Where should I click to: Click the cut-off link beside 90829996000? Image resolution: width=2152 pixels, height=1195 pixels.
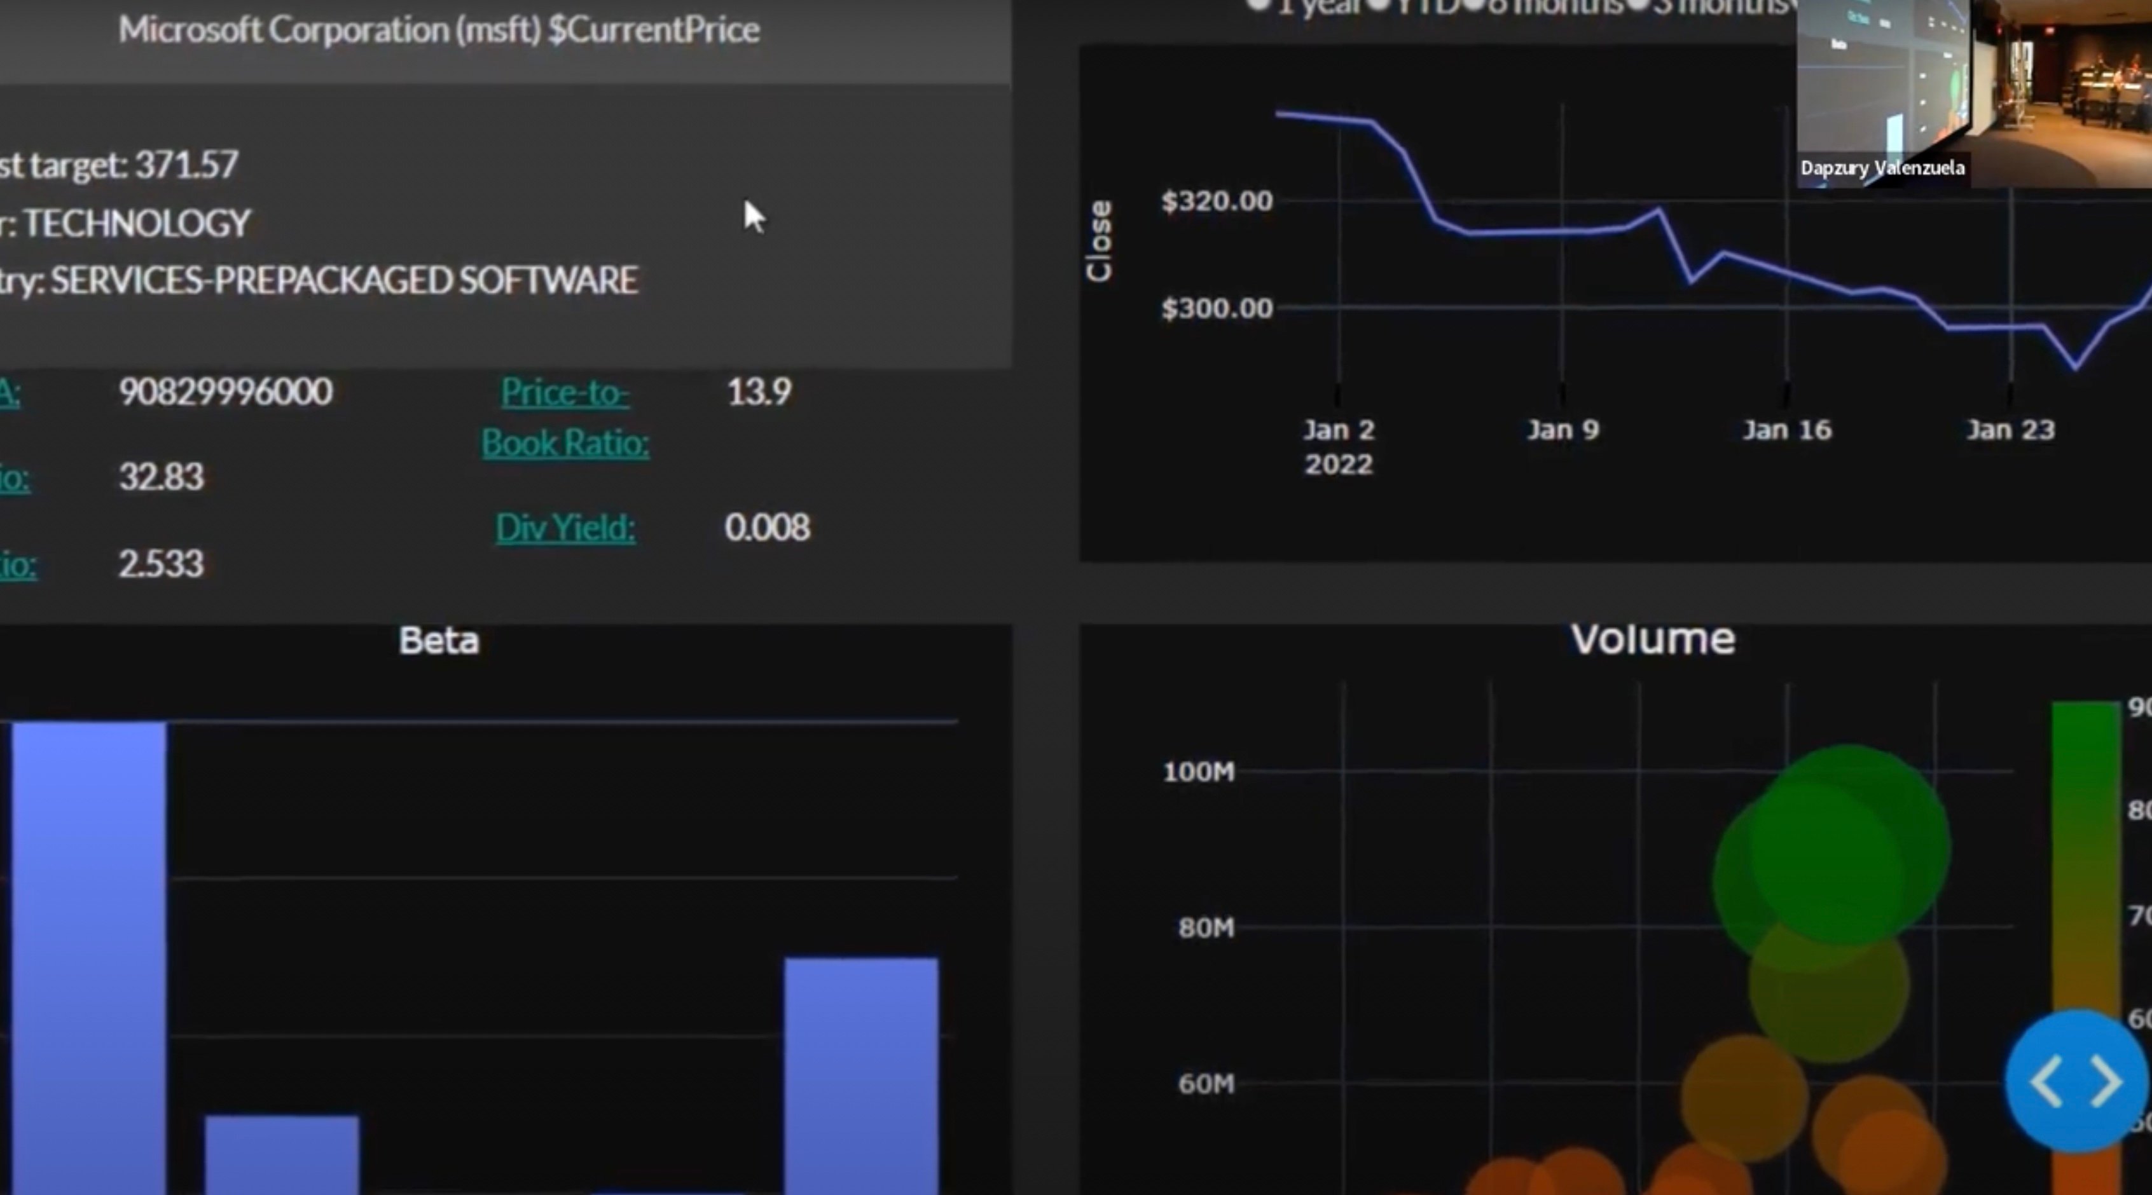pos(10,392)
